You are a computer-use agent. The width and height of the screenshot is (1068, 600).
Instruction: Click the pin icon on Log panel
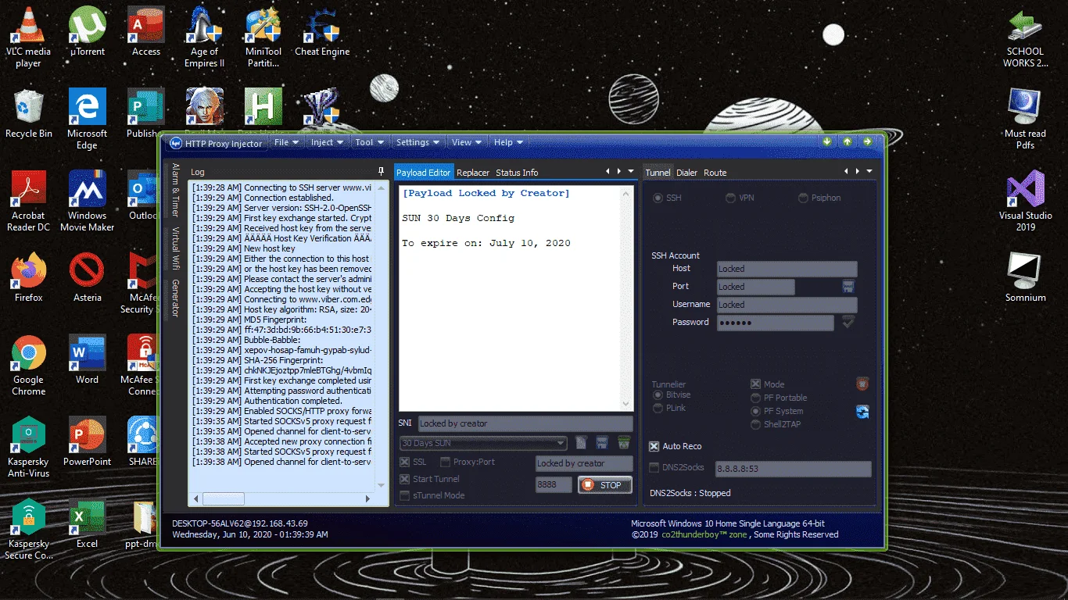coord(382,172)
